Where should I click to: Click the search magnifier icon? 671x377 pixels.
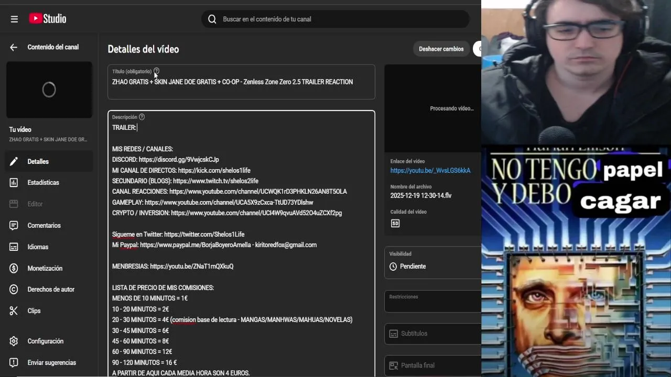point(212,19)
